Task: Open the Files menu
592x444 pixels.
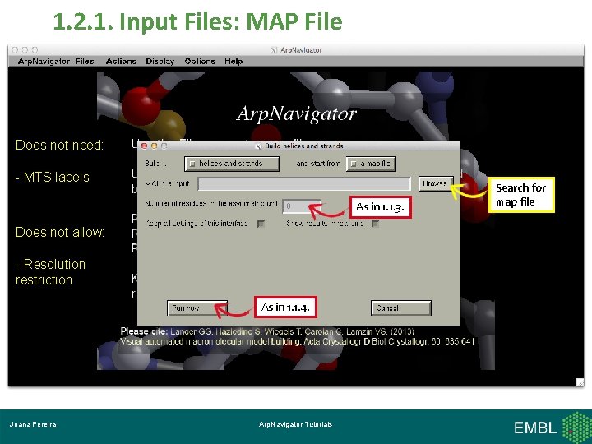Action: [85, 61]
